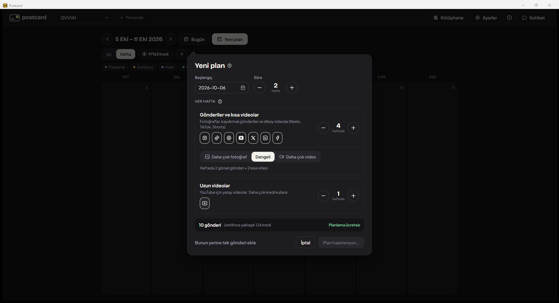Viewport: 559px width, 303px height.
Task: Toggle Pinterest platform icon
Action: (229, 138)
